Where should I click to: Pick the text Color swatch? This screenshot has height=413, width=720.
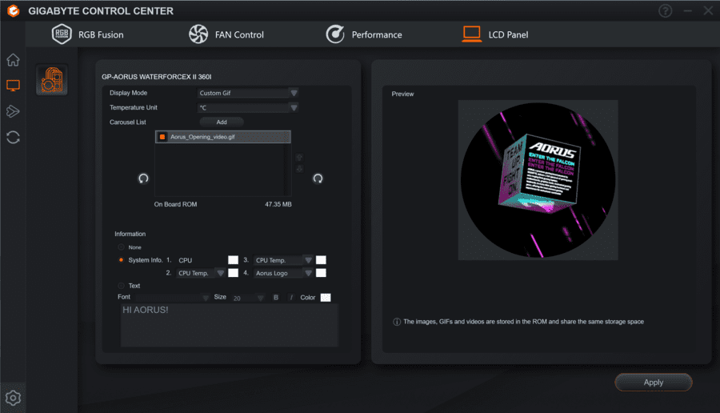point(326,298)
